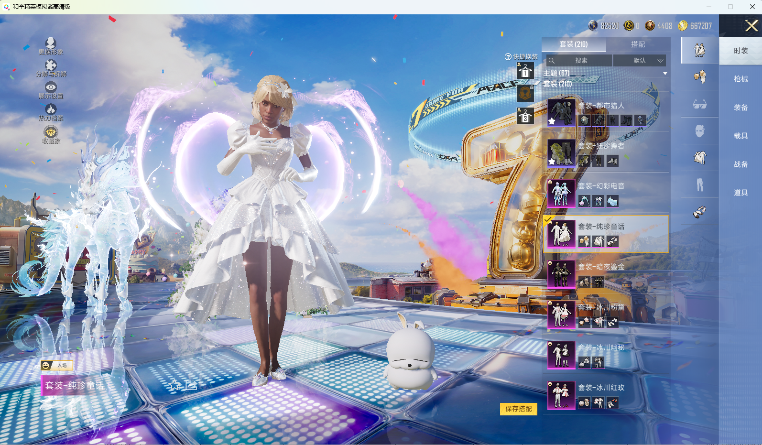Select the 套装-冰川幽秘 outfit thumbnail
The width and height of the screenshot is (762, 445).
[561, 355]
